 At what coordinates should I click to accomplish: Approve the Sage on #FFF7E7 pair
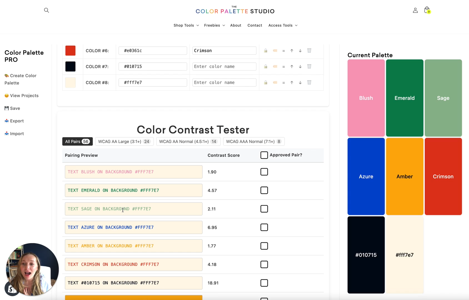click(264, 209)
